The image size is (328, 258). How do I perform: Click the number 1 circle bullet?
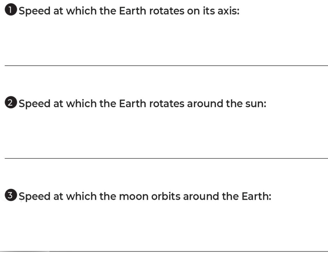[x=11, y=10]
